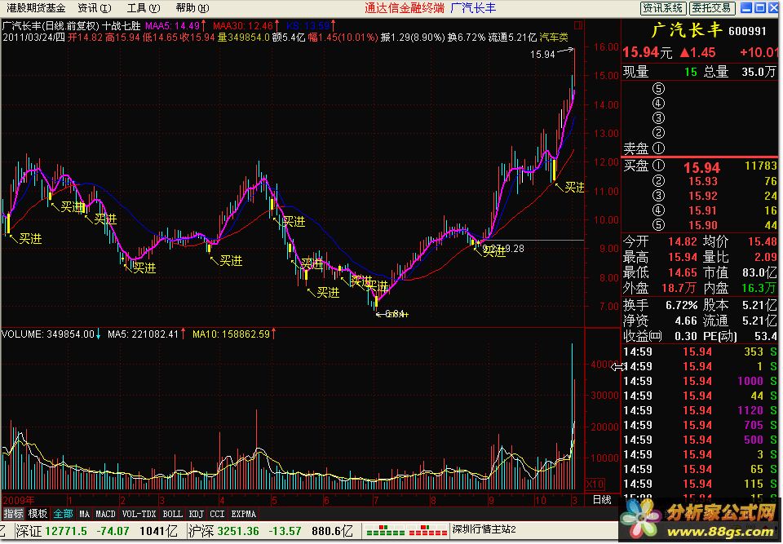Click the 深圳行情主站2 server label

point(484,529)
